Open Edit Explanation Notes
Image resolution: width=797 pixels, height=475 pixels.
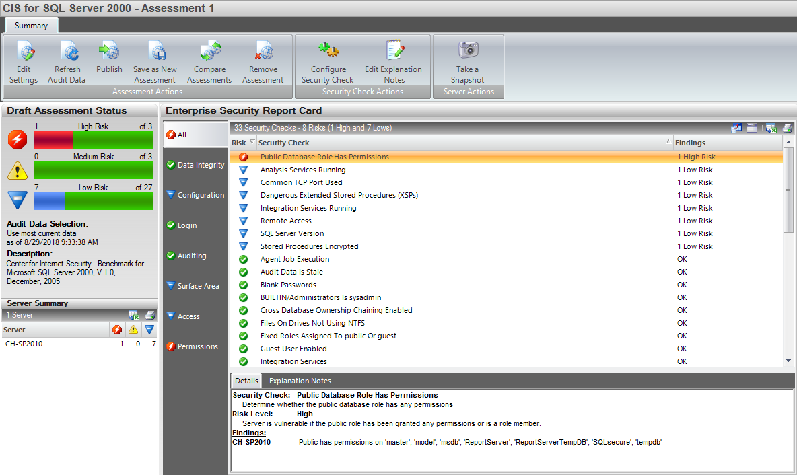pyautogui.click(x=393, y=63)
